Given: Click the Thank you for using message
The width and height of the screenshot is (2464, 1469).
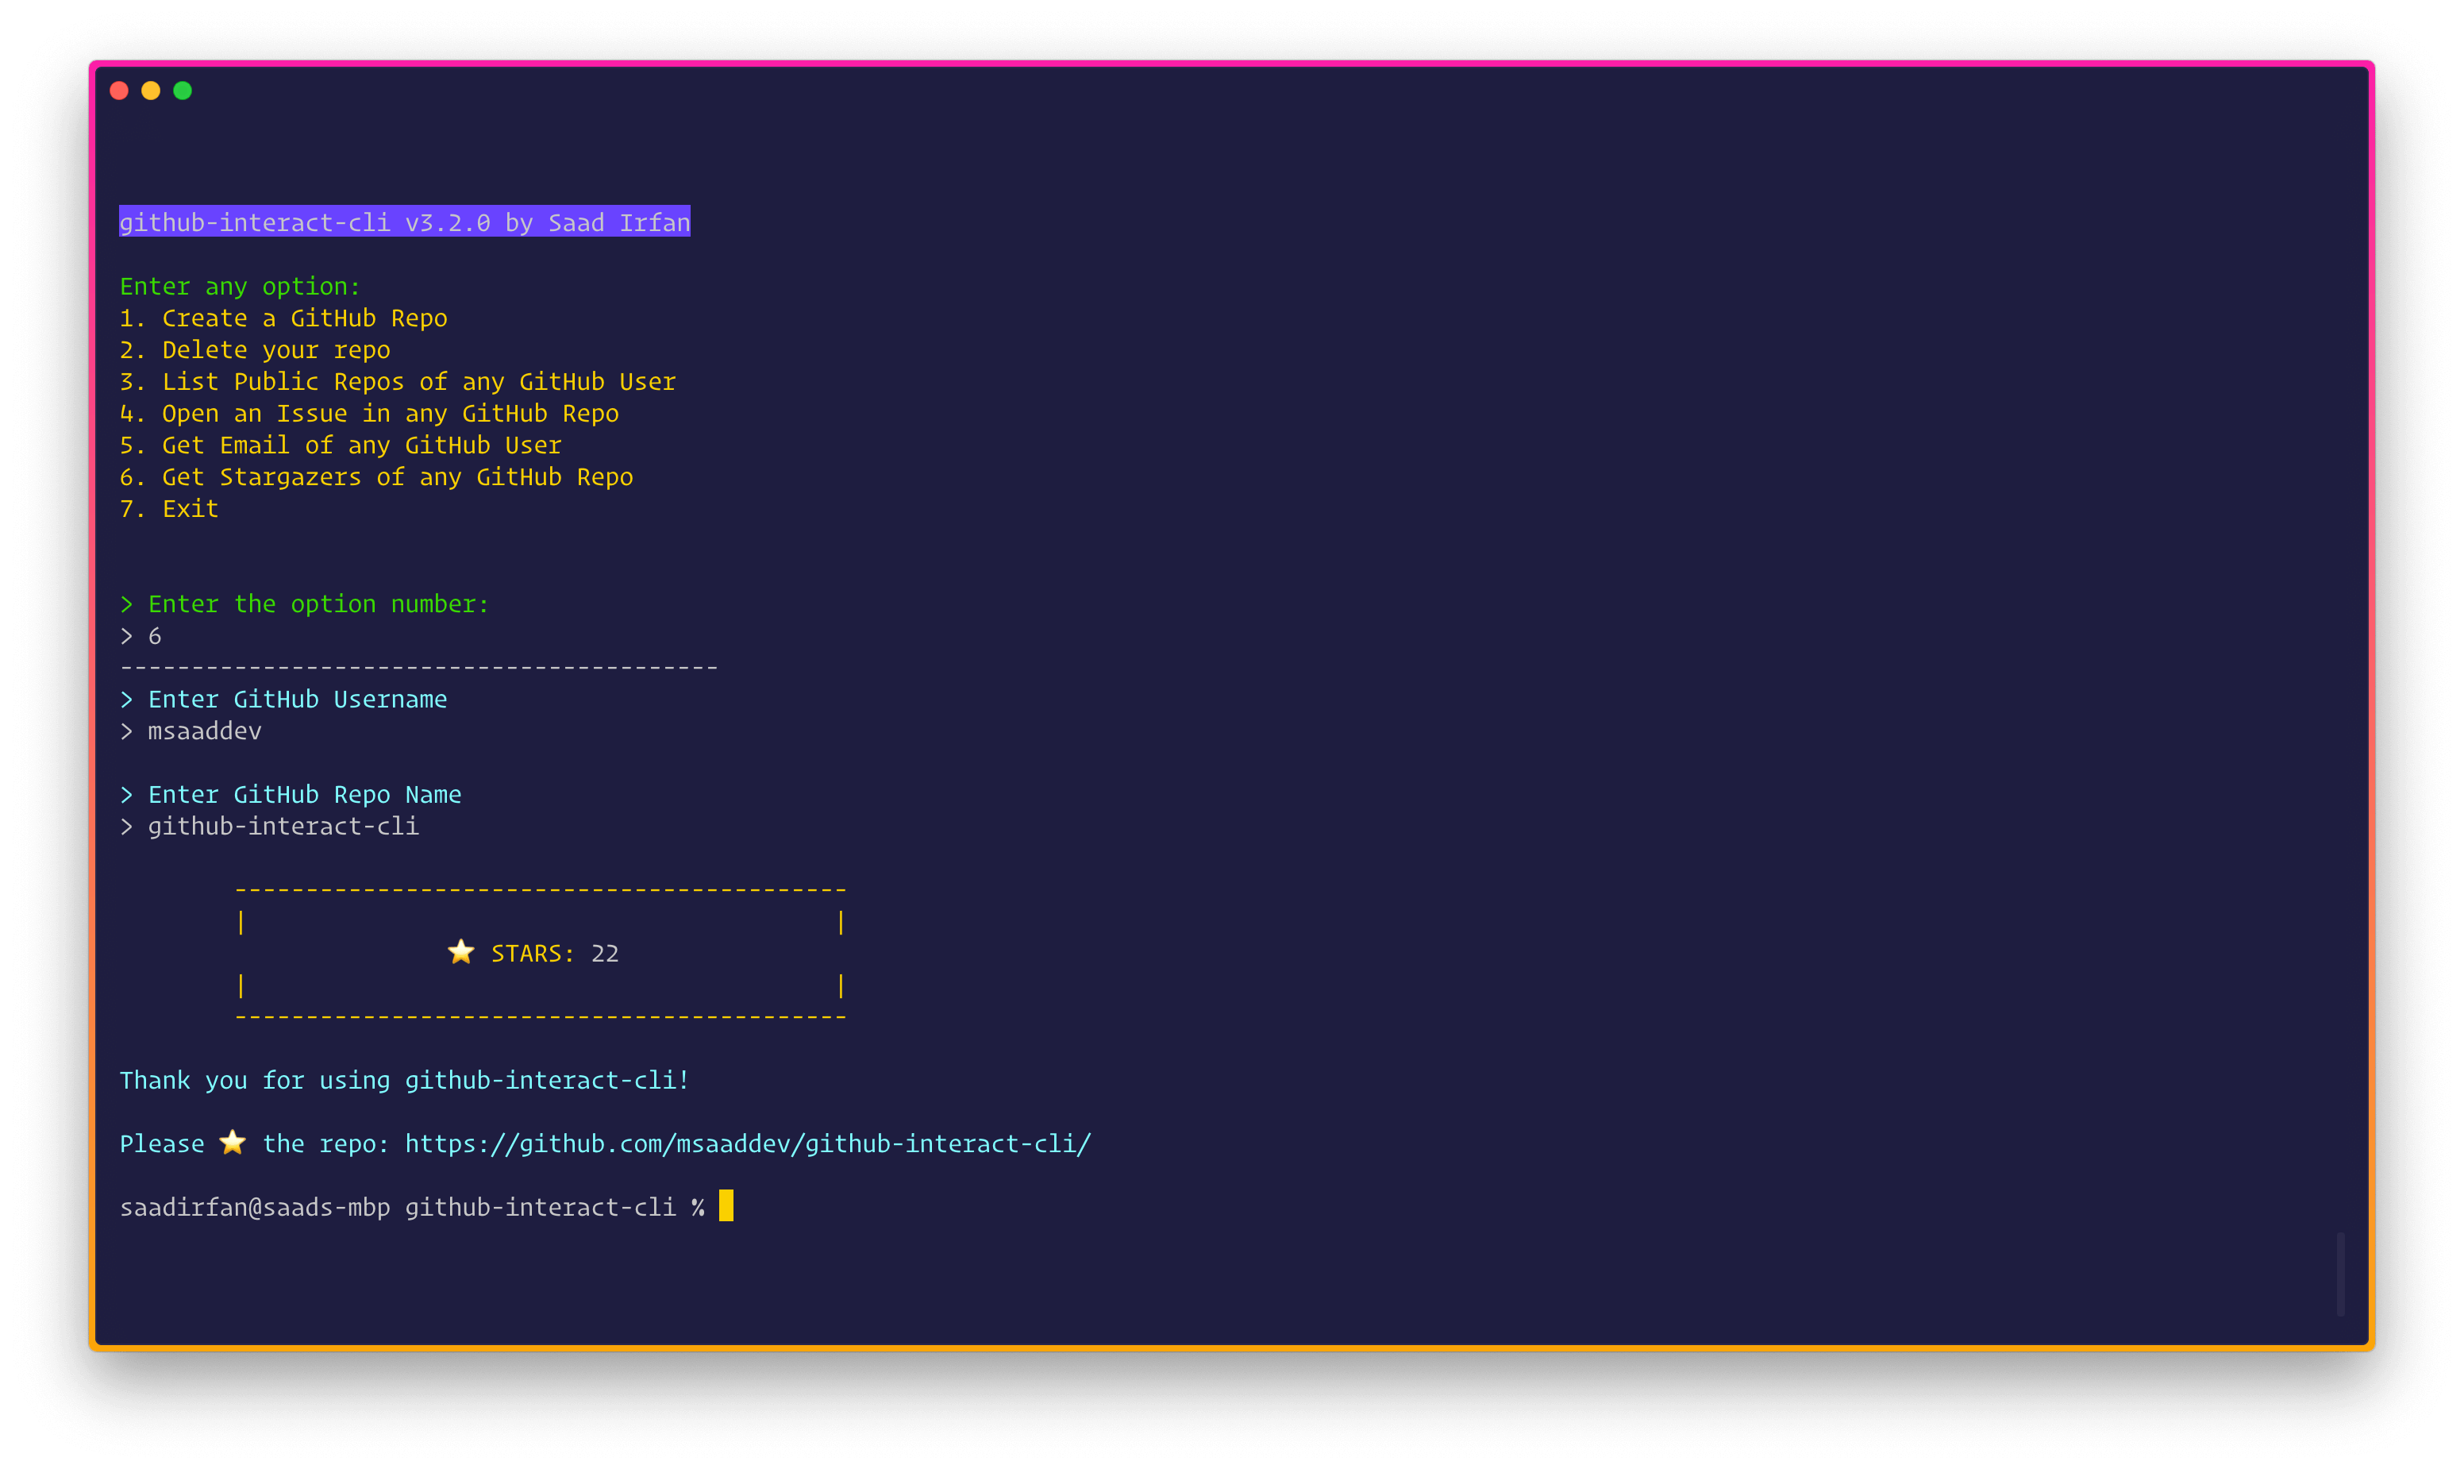Looking at the screenshot, I should point(404,1080).
